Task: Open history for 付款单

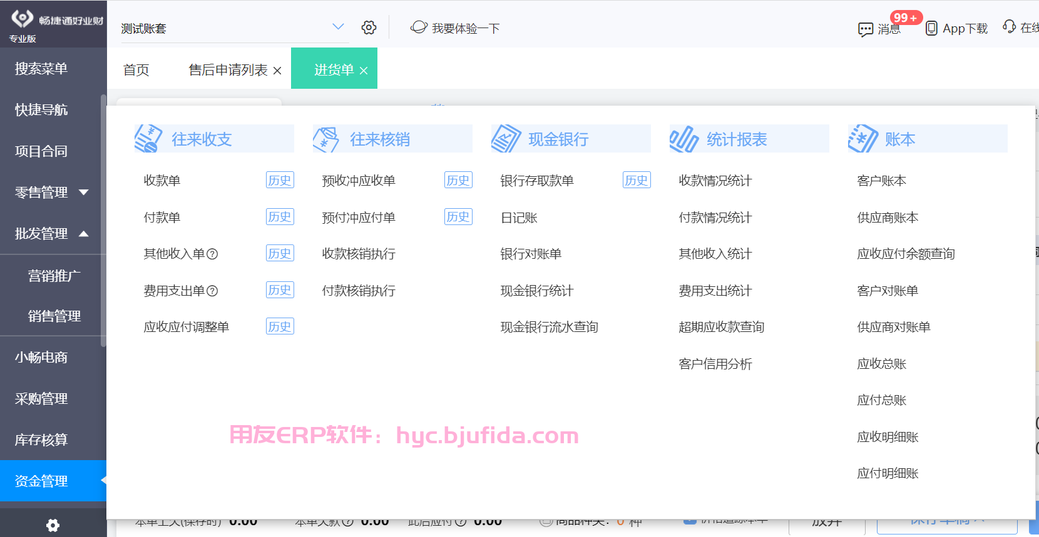Action: coord(280,217)
